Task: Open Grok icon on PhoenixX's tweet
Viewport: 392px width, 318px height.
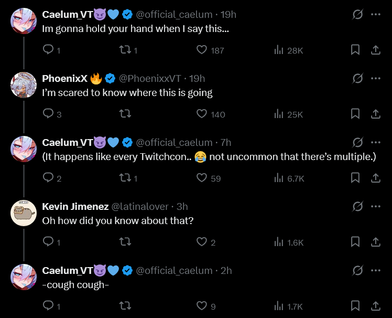Action: click(358, 78)
